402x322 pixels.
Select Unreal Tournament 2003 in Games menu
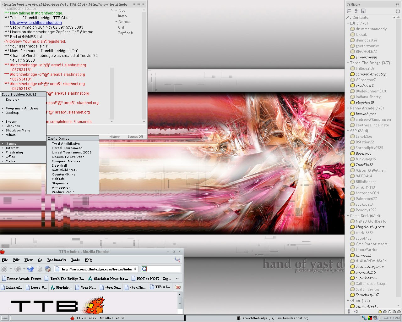(x=73, y=152)
